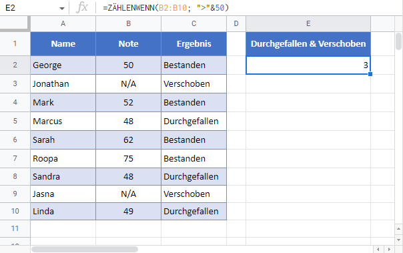403x253 pixels.
Task: Select column D header
Action: click(x=236, y=23)
